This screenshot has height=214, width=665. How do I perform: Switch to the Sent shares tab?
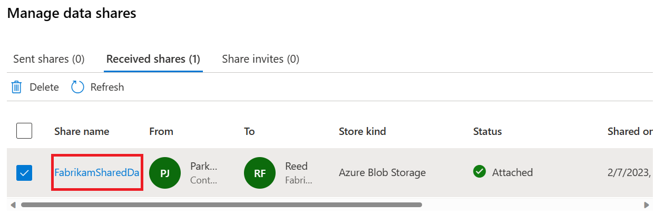[x=48, y=59]
